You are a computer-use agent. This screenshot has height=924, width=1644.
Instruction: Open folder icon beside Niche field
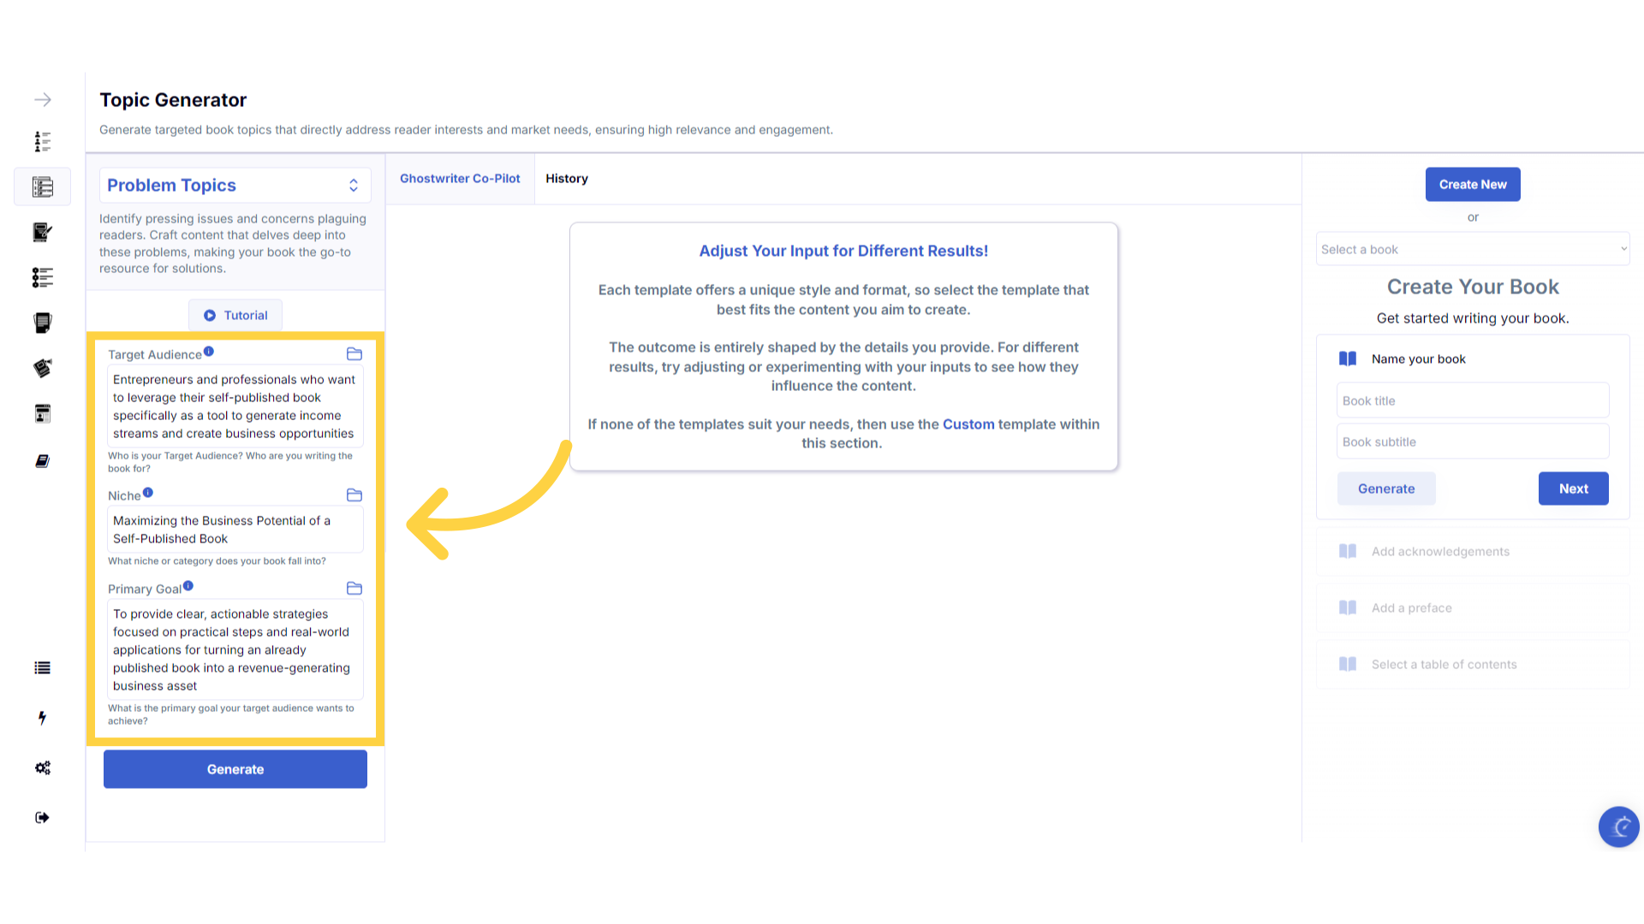[x=354, y=495]
